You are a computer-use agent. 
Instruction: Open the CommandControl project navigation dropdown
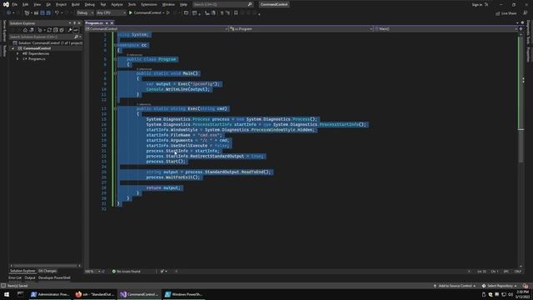point(157,29)
